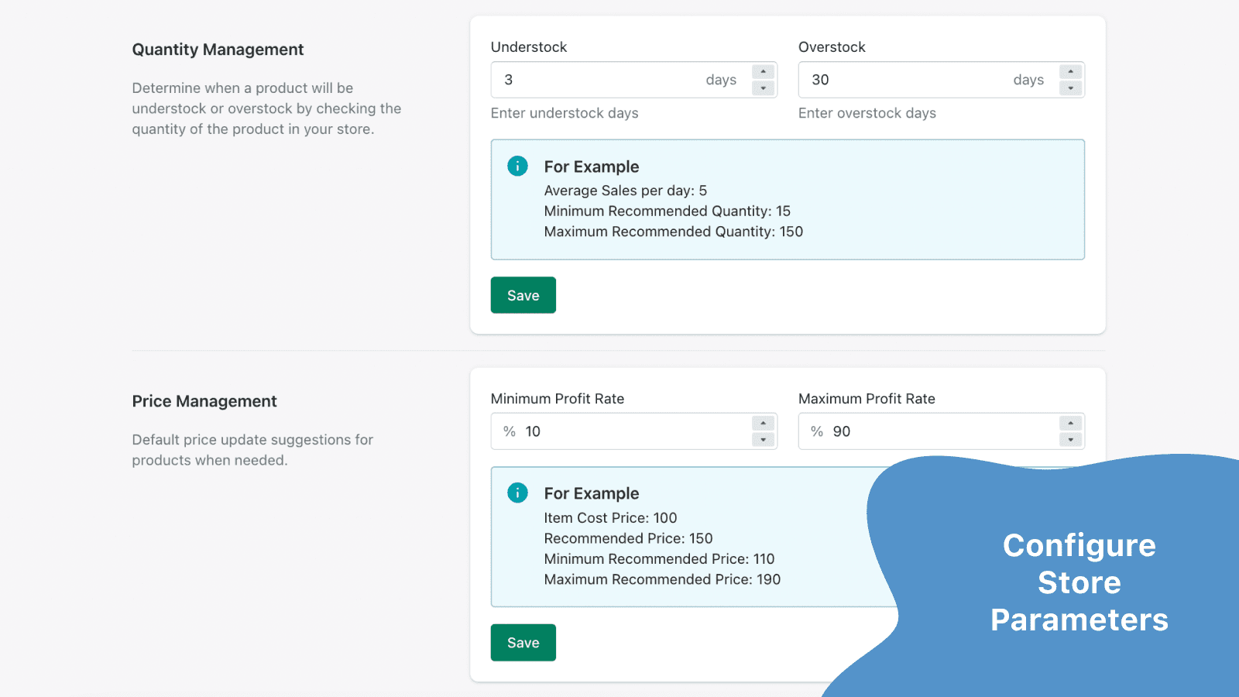Viewport: 1239px width, 697px height.
Task: Decrement the Understock days value
Action: tap(764, 88)
